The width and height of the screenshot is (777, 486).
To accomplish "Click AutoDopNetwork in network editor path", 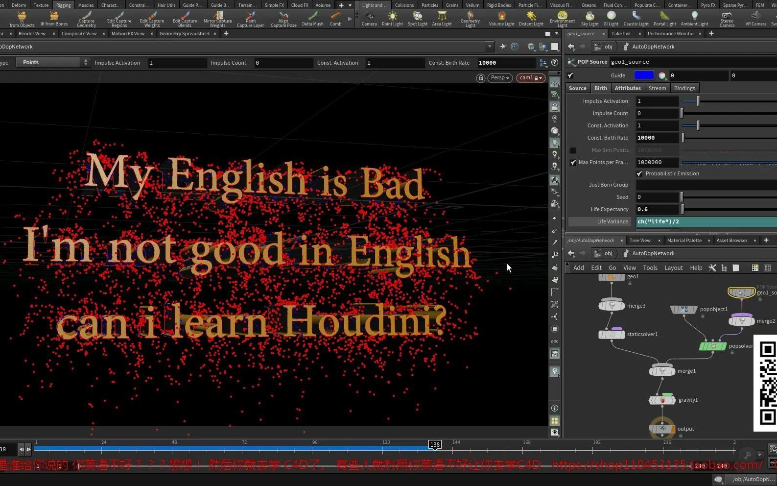I will click(x=653, y=254).
